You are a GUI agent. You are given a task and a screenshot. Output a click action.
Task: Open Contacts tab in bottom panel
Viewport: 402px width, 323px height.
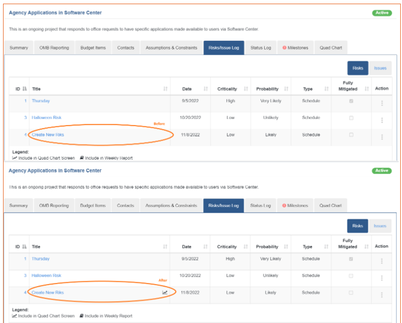[125, 206]
